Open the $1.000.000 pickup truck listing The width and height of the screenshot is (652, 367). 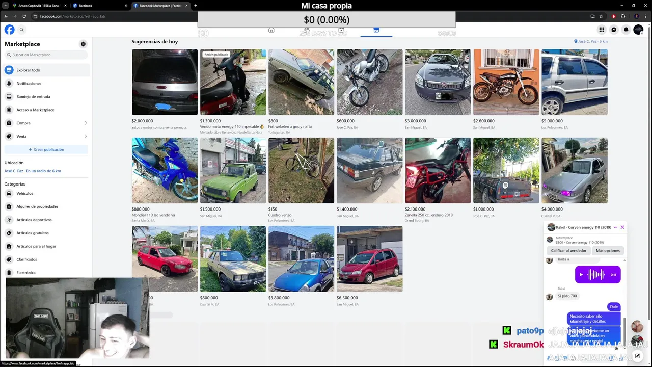[506, 170]
